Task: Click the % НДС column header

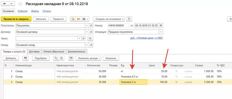Action: [x=223, y=66]
